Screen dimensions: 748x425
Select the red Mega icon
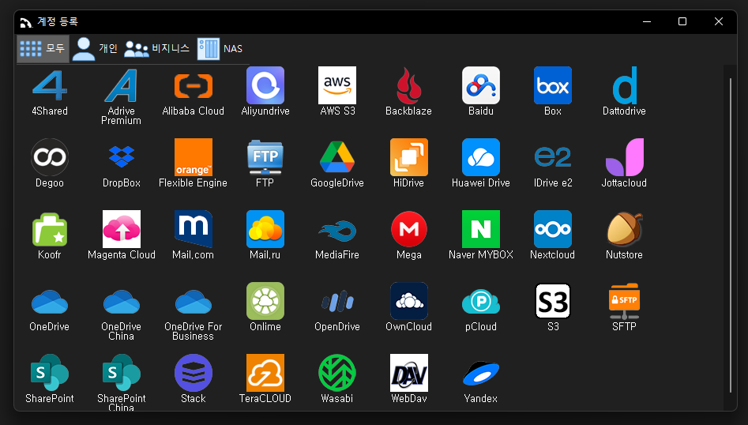tap(409, 229)
